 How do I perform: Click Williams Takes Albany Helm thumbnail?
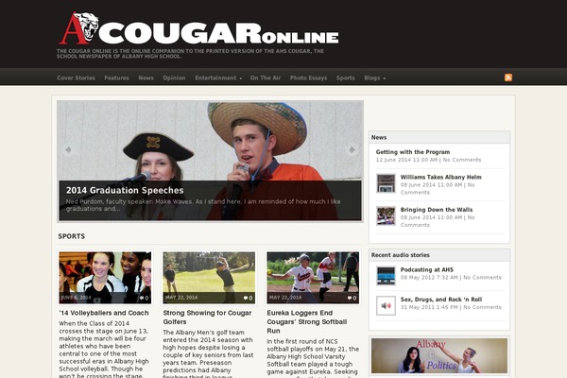point(386,183)
